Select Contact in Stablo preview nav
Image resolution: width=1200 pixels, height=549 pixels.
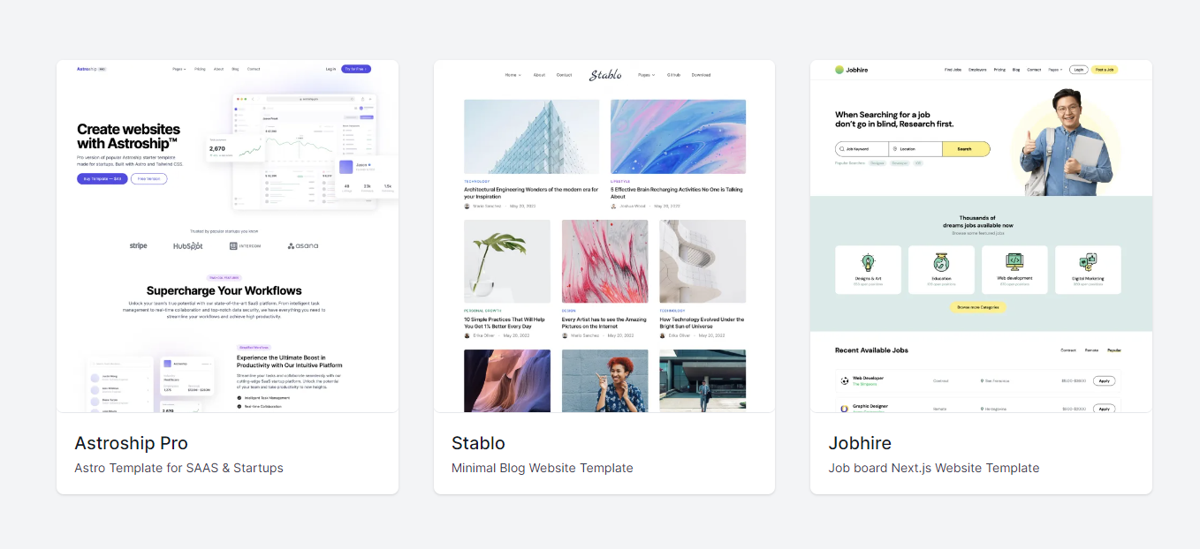pyautogui.click(x=564, y=75)
